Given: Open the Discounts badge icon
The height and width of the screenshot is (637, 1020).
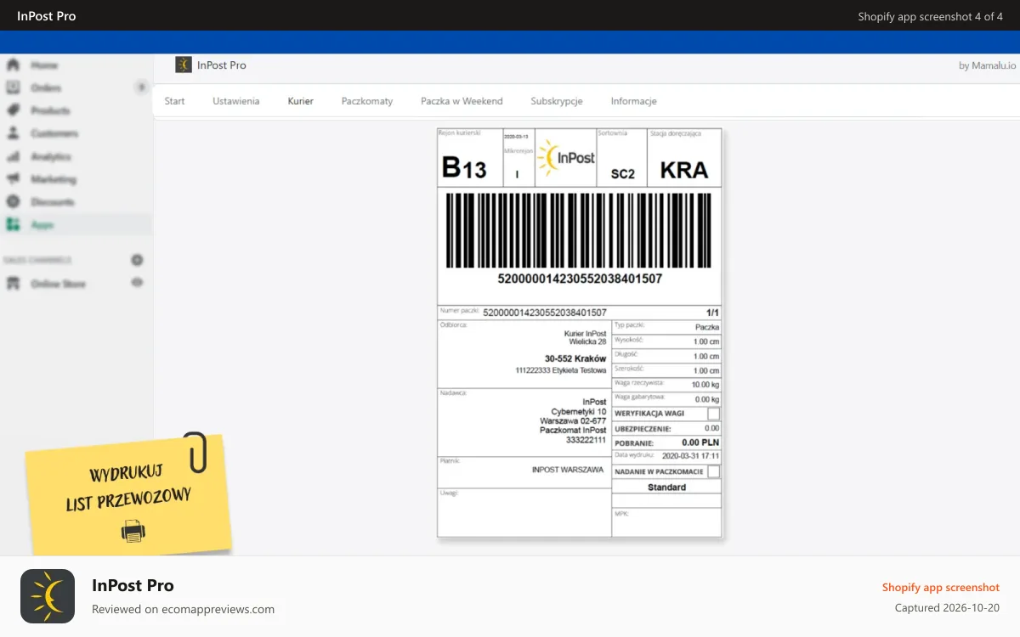Looking at the screenshot, I should tap(13, 202).
